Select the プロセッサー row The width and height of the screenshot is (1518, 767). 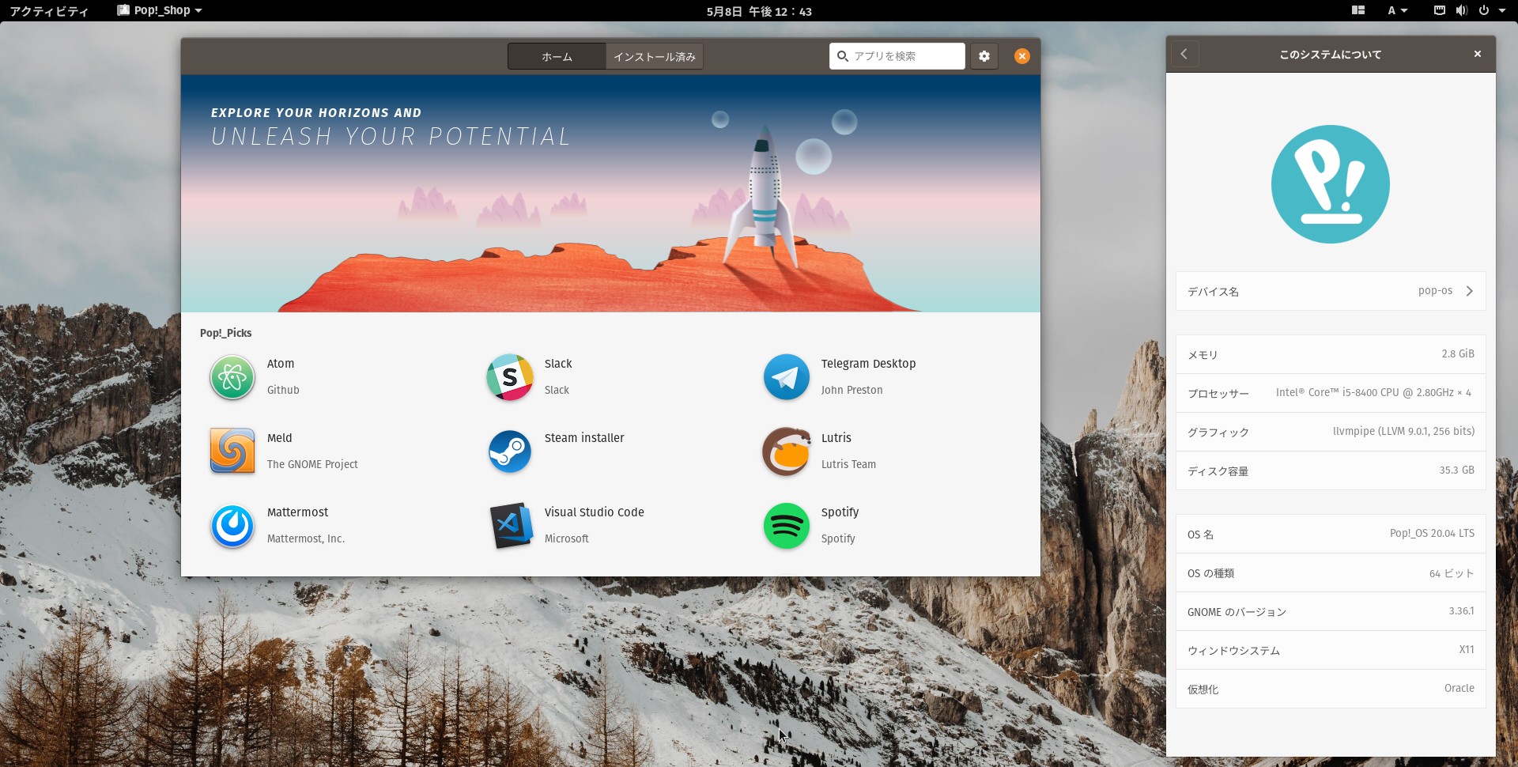[x=1331, y=393]
